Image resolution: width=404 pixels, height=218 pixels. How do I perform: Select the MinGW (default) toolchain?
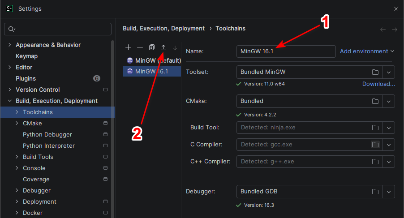tap(152, 60)
